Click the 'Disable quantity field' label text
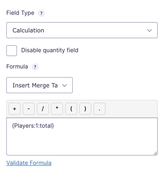This screenshot has height=177, width=164. (50, 50)
